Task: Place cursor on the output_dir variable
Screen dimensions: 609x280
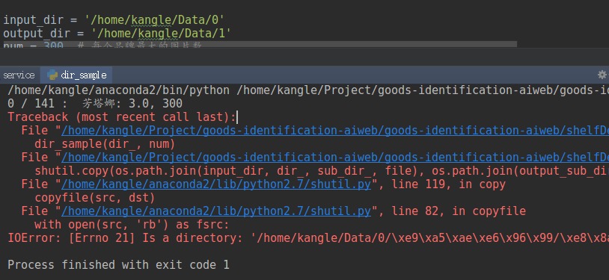Action: pos(37,34)
